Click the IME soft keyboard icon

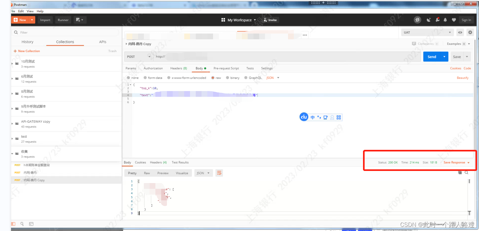pyautogui.click(x=326, y=117)
